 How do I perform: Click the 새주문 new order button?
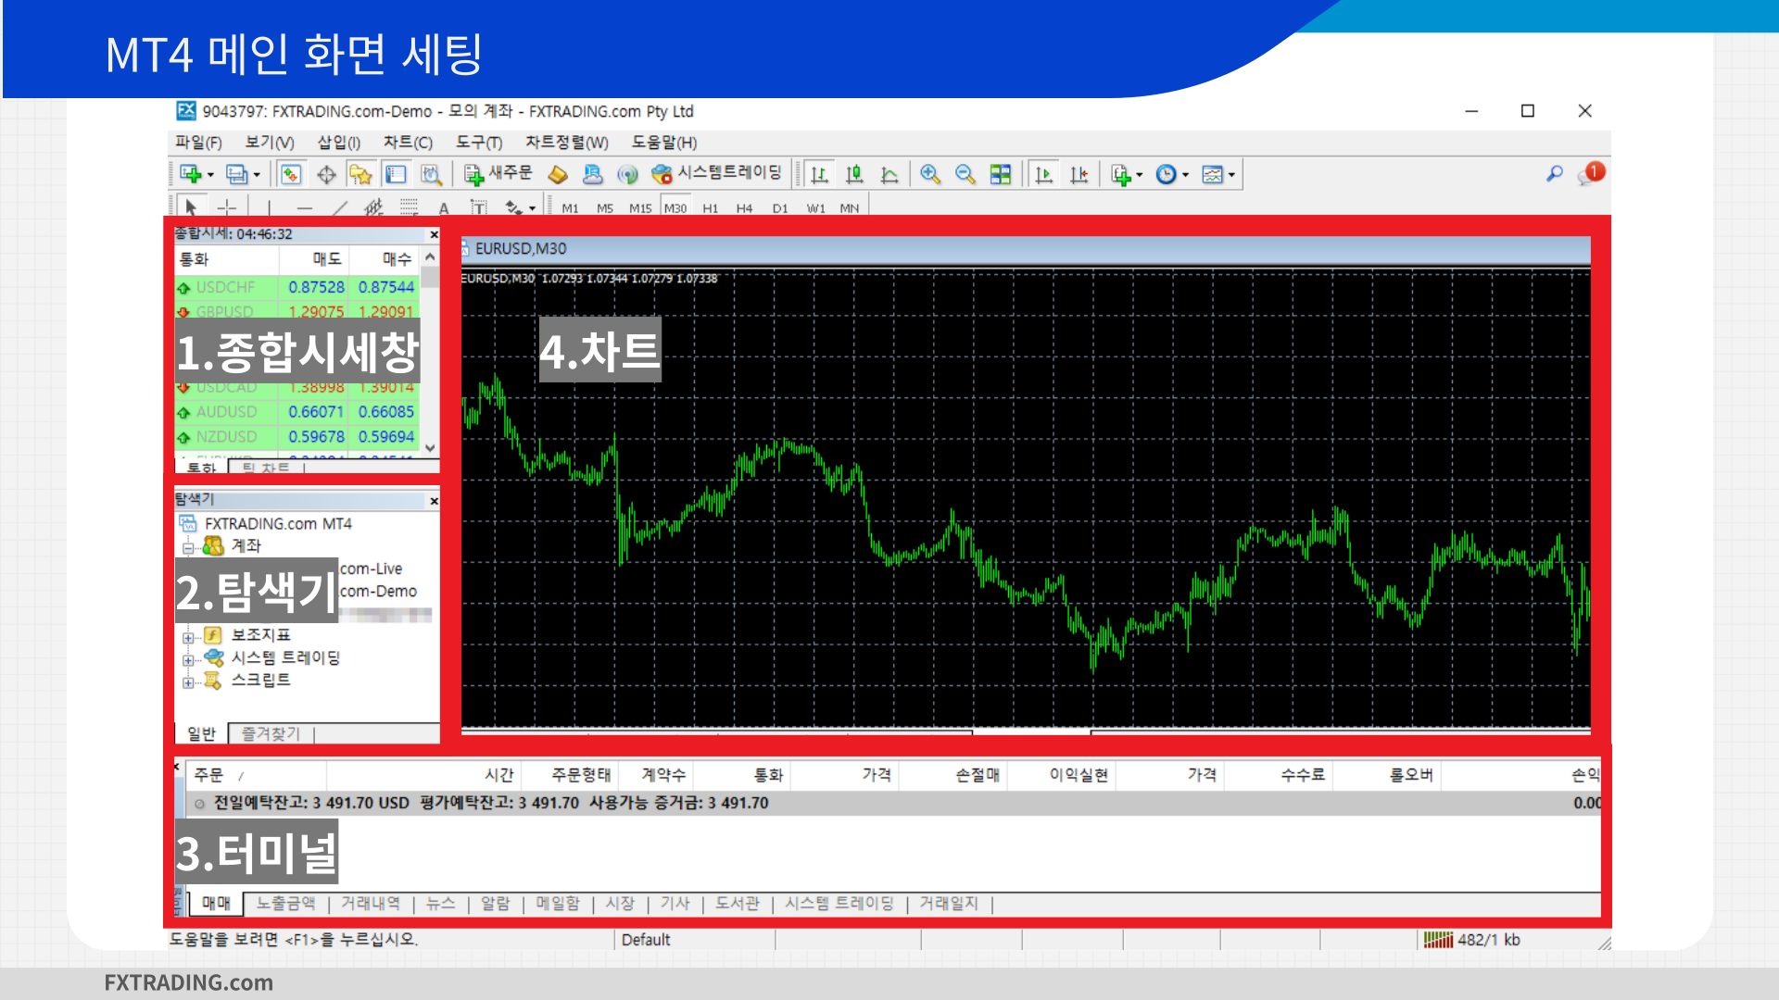pos(498,173)
